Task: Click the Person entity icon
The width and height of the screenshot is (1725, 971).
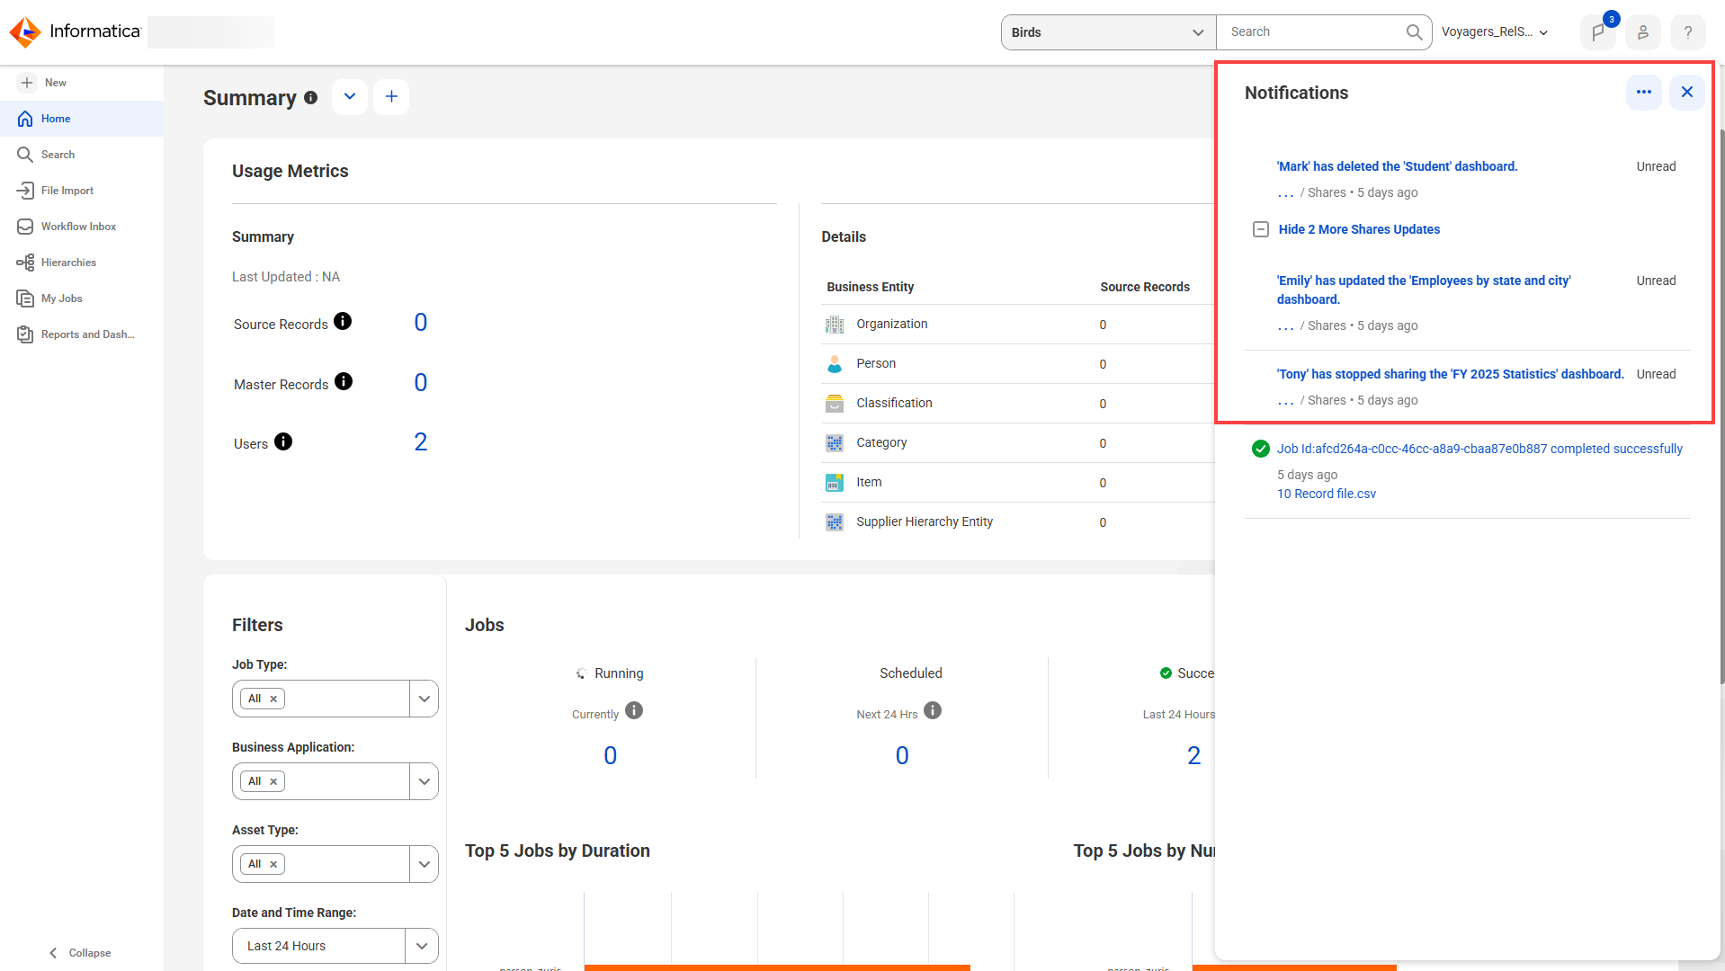Action: [x=835, y=364]
